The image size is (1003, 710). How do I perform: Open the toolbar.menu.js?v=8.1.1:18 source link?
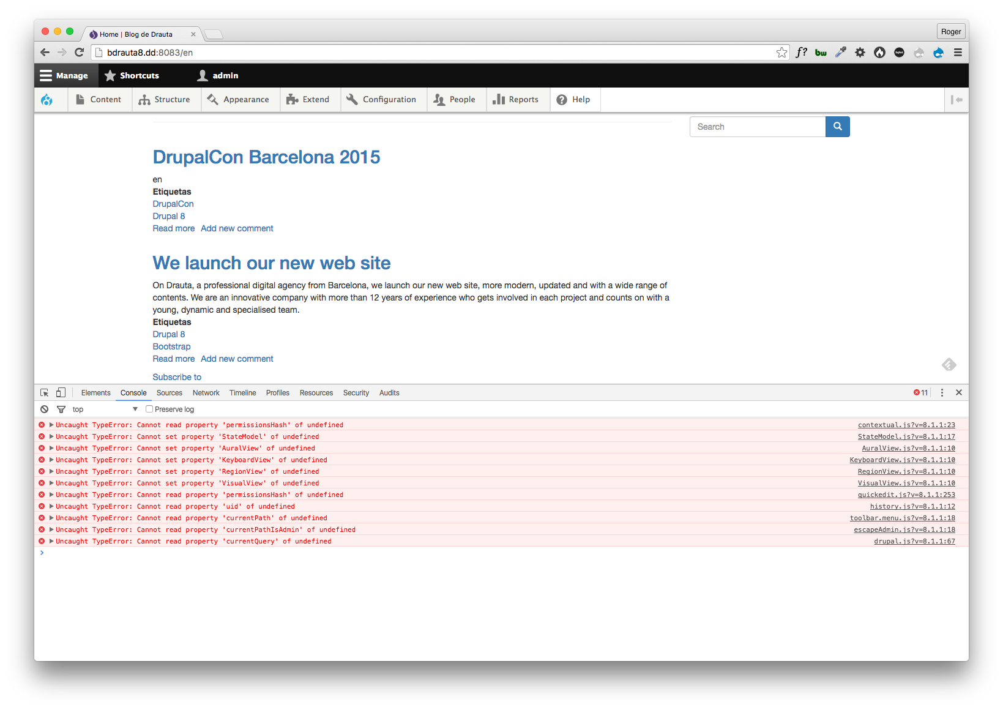[x=903, y=518]
